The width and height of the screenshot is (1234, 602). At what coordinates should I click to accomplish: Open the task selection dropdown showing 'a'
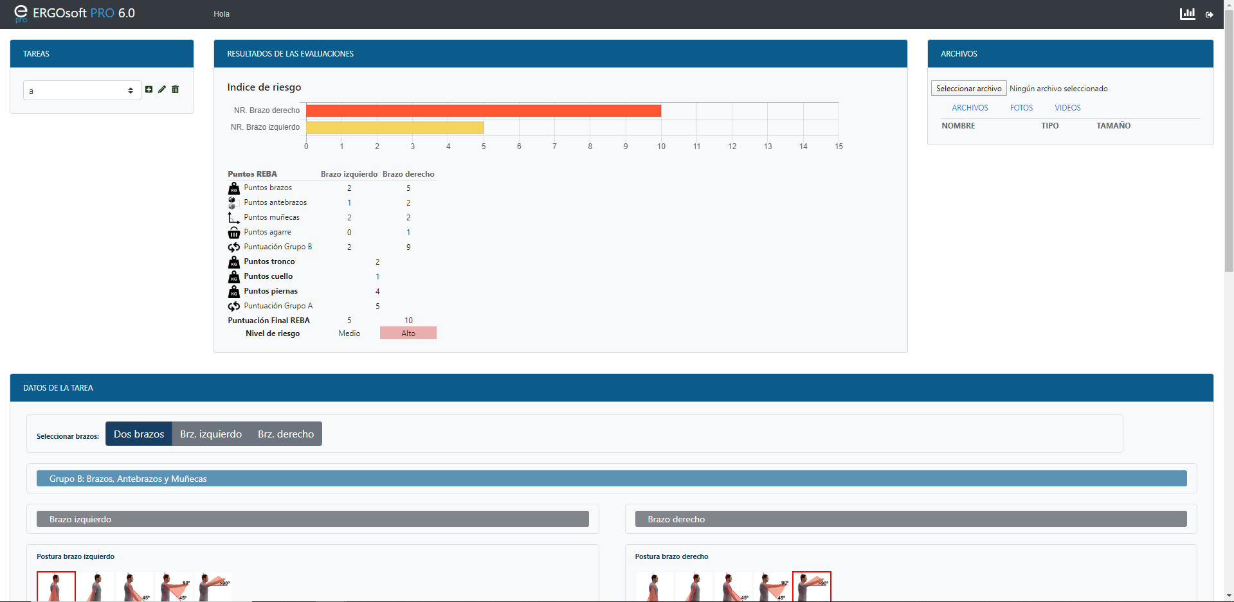pos(82,91)
